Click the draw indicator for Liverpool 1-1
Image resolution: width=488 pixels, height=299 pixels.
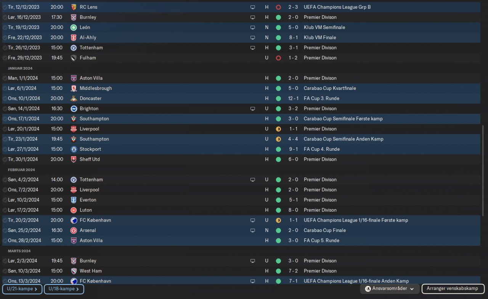tap(278, 129)
